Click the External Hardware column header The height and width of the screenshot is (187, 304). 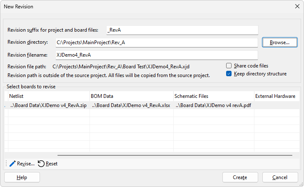point(275,96)
